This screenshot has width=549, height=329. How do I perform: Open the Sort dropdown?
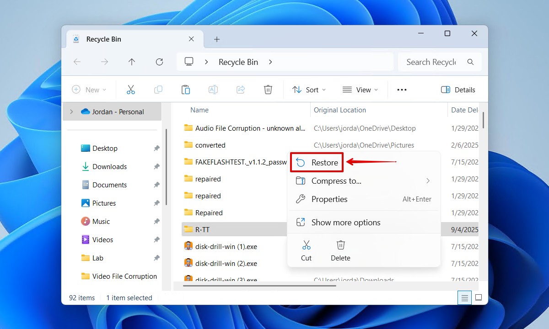(x=309, y=90)
